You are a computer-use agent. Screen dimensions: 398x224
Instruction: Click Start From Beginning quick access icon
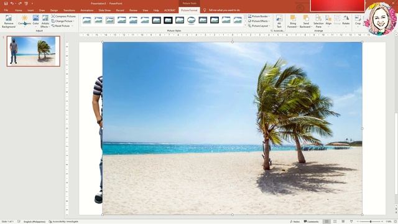[26, 4]
